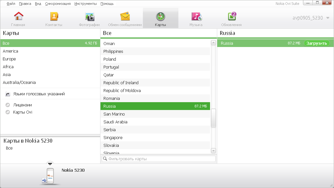334x188 pixels.
Task: Select Portugal in the country list
Action: tap(155, 67)
